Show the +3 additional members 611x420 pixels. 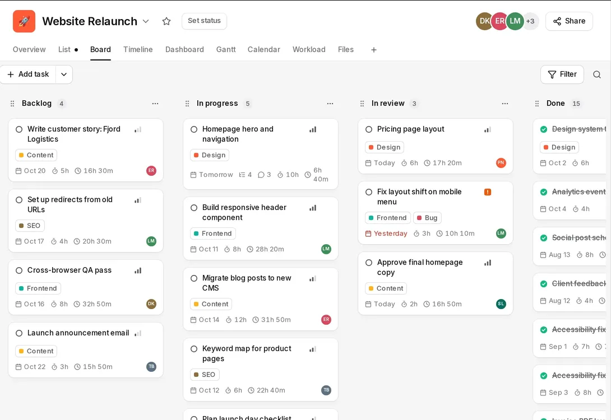(x=530, y=21)
